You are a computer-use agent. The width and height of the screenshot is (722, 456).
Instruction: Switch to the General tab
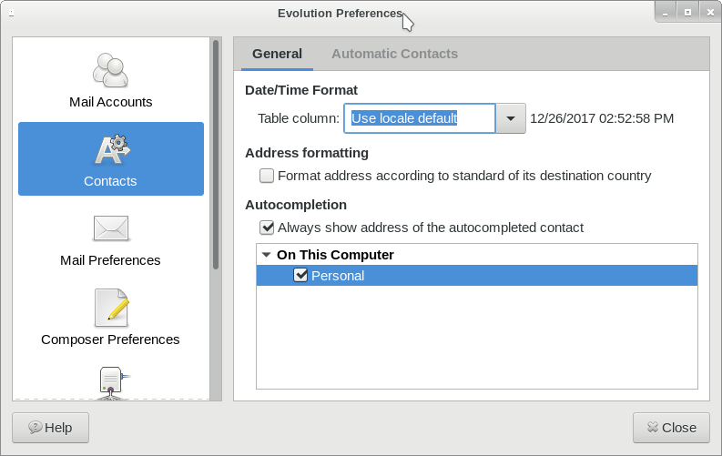tap(277, 54)
